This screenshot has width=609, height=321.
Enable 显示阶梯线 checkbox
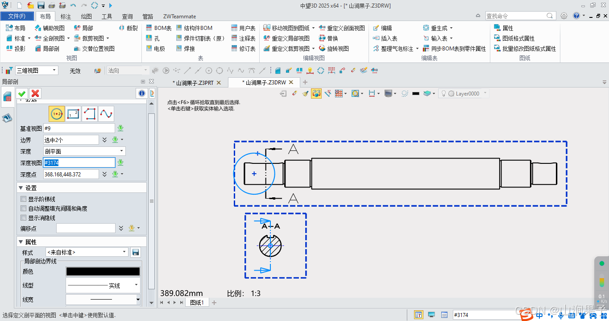pyautogui.click(x=24, y=199)
